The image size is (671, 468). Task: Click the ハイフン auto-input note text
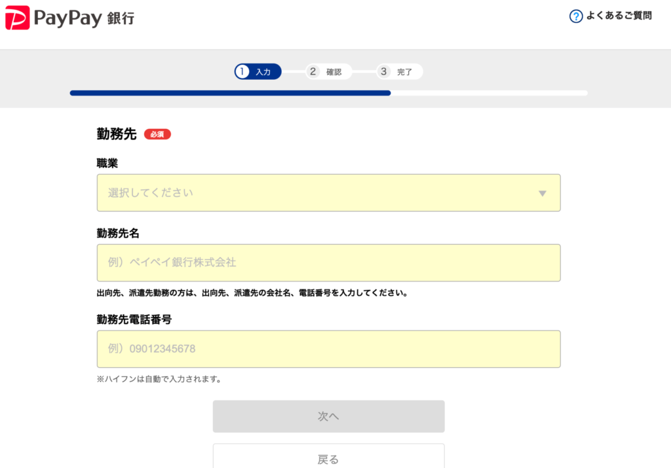pyautogui.click(x=159, y=379)
